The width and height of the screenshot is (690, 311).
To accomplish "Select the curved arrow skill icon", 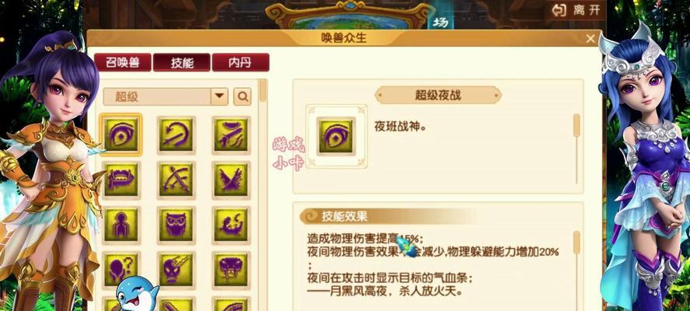I will coord(176,135).
